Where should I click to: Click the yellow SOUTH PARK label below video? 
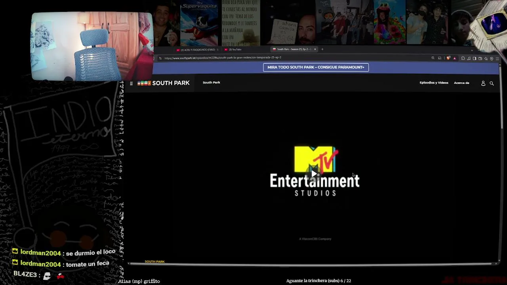pos(154,262)
